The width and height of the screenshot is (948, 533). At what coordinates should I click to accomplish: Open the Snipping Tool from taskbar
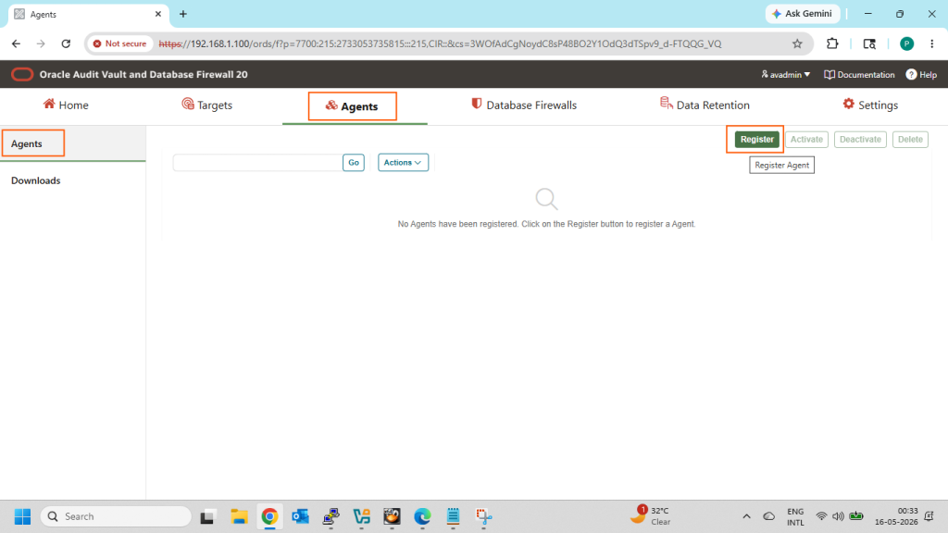[483, 516]
